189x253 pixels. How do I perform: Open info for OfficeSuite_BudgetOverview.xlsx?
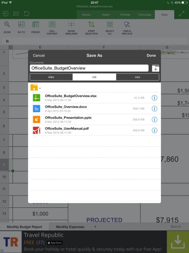coord(154,98)
